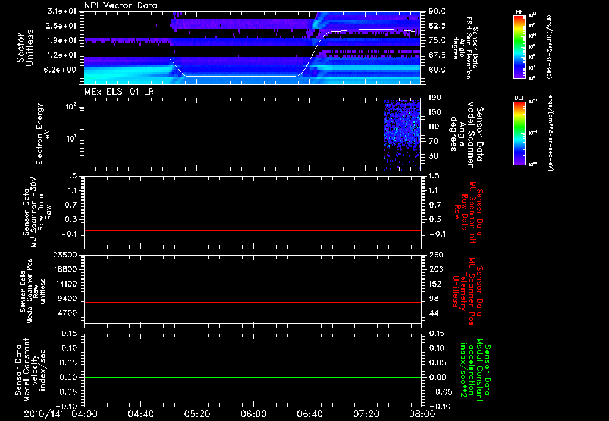Click the "Sector Unitless" axis label
Image resolution: width=609 pixels, height=421 pixels.
[24, 48]
